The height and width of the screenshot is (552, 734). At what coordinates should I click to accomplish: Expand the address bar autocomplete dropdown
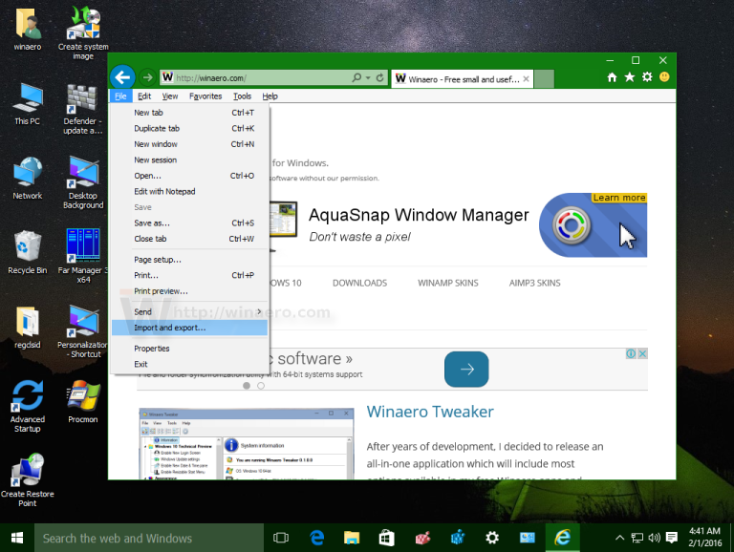[368, 77]
